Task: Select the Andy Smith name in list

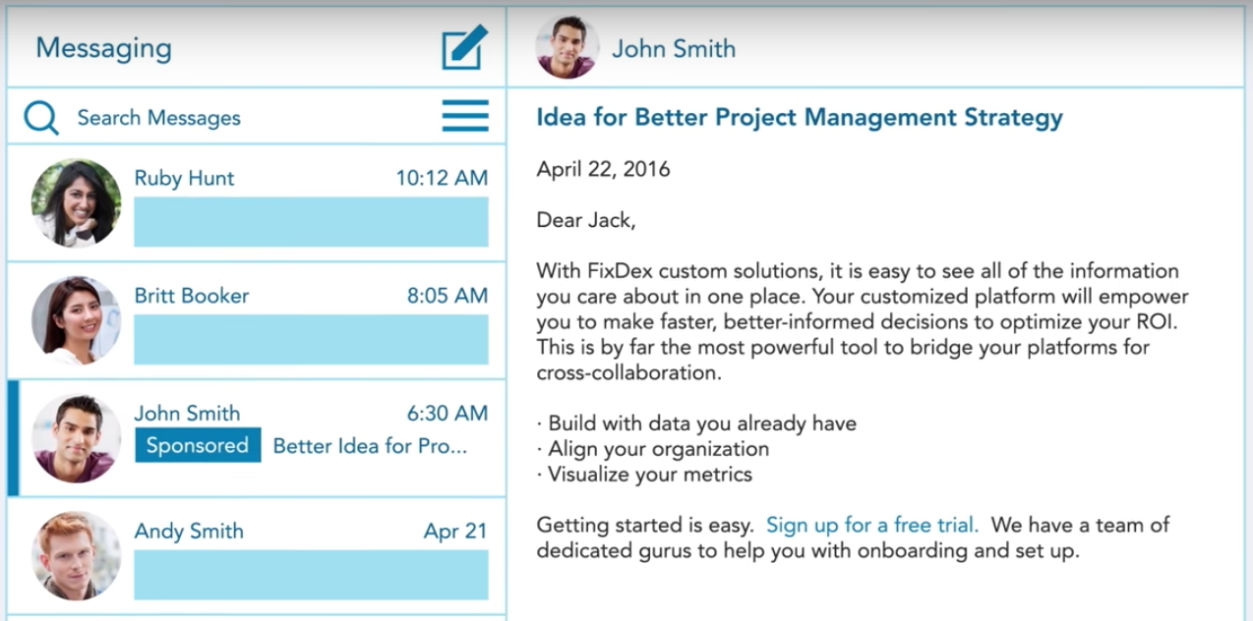Action: pos(189,531)
